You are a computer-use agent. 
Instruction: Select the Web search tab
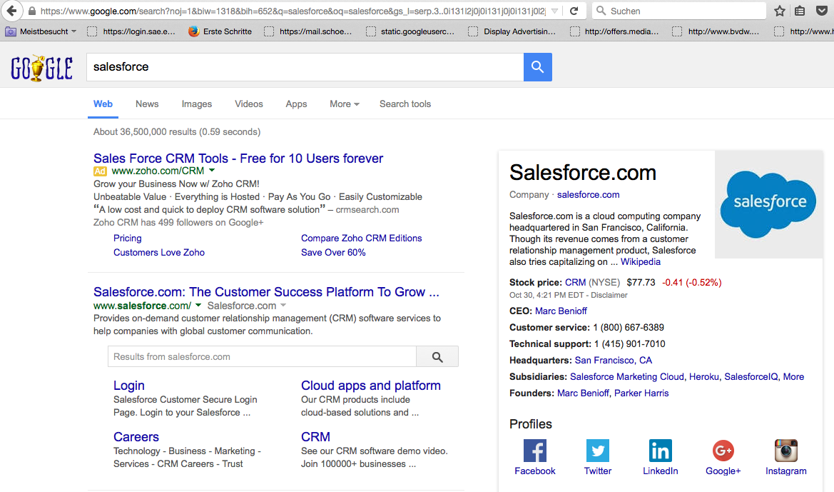coord(103,104)
